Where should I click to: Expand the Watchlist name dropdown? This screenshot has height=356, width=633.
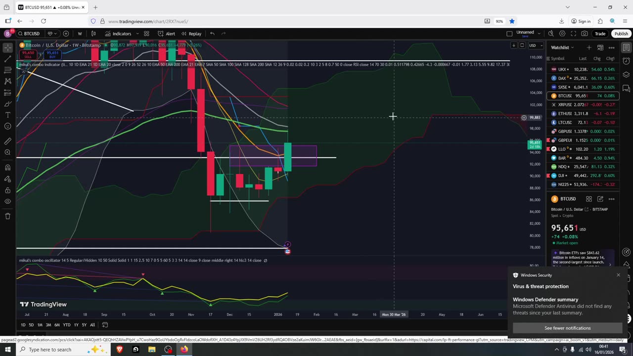point(562,47)
